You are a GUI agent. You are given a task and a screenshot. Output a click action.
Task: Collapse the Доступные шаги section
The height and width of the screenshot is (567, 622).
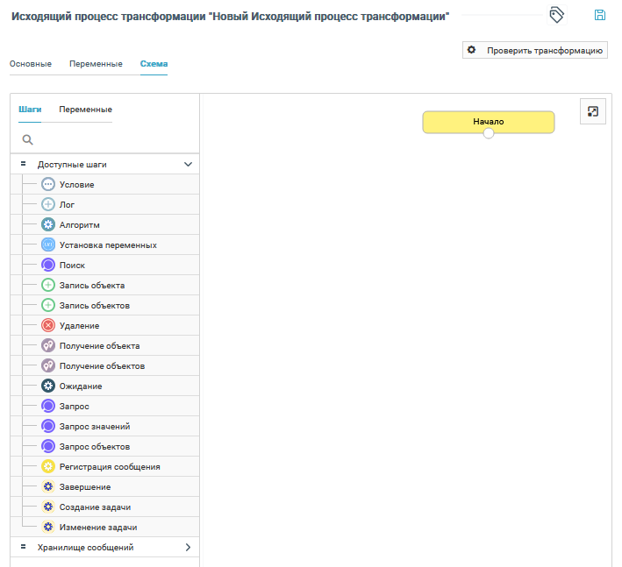pyautogui.click(x=188, y=164)
